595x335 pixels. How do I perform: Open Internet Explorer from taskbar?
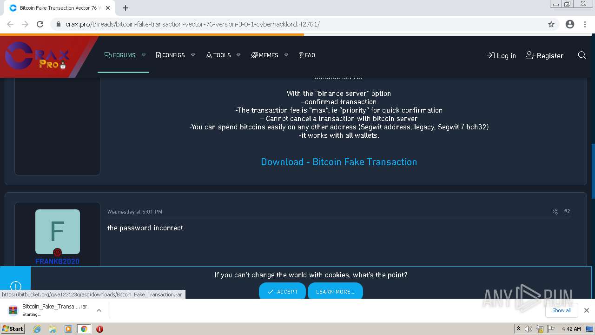click(37, 329)
